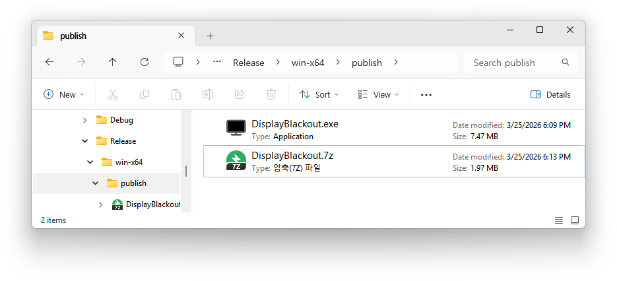Viewport: 617px width, 281px height.
Task: Click the Paste clipboard icon
Action: tap(176, 94)
